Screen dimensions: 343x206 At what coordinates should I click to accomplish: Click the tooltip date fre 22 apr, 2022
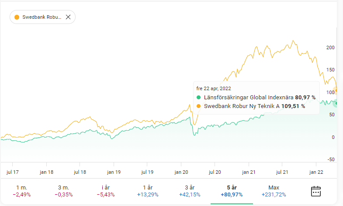click(x=214, y=88)
